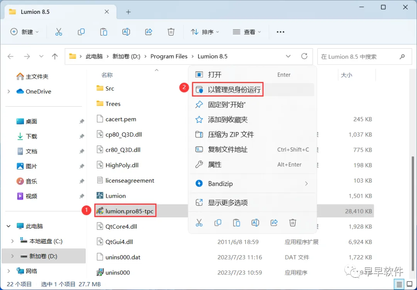This screenshot has height=290, width=417.
Task: Click the Delete trash icon in the toolbar
Action: [x=171, y=32]
